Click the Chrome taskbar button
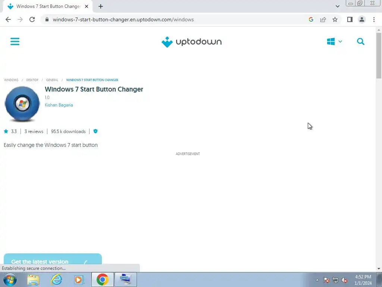 pyautogui.click(x=102, y=280)
